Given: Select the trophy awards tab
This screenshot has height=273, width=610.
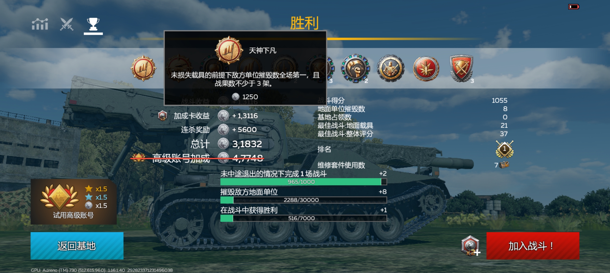Looking at the screenshot, I should pos(93,24).
